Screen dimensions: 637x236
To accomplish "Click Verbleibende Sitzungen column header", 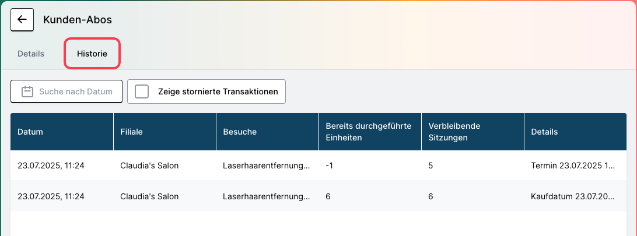I will pos(473,132).
